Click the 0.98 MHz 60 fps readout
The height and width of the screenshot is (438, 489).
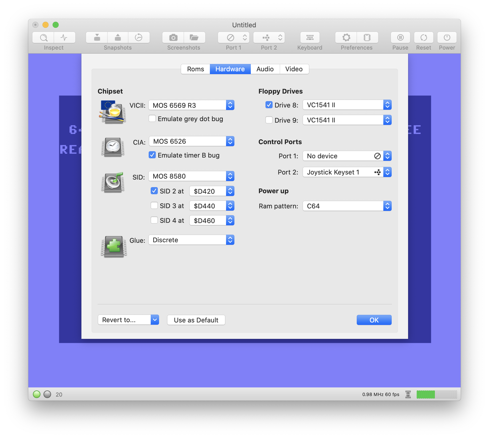[381, 394]
